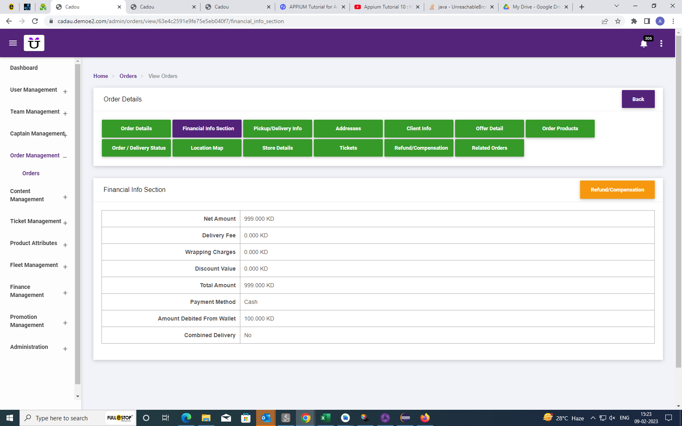
Task: Expand Fleet Management in the sidebar
Action: (65, 267)
